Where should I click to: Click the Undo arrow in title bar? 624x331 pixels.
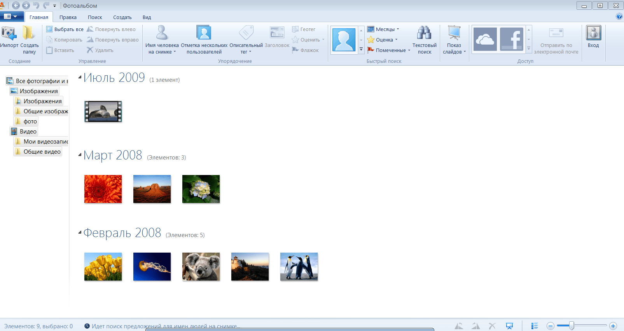(x=36, y=5)
